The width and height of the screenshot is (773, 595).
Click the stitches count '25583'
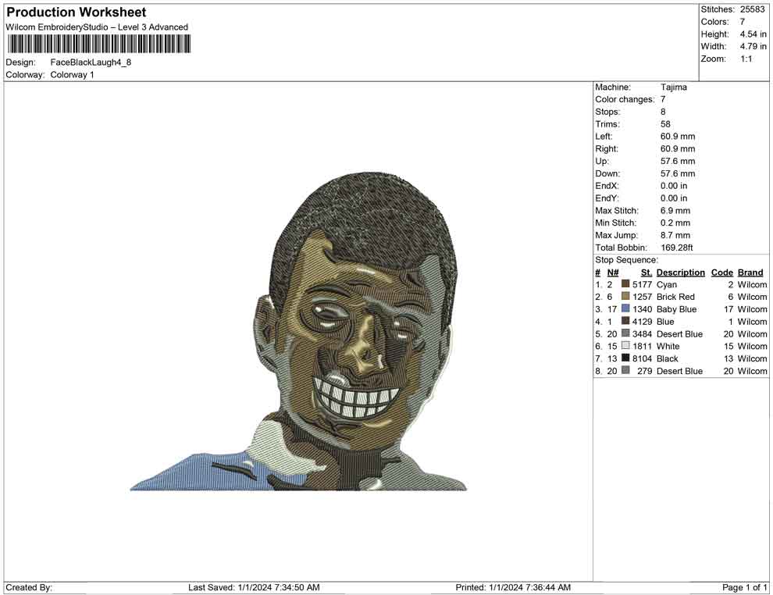752,9
